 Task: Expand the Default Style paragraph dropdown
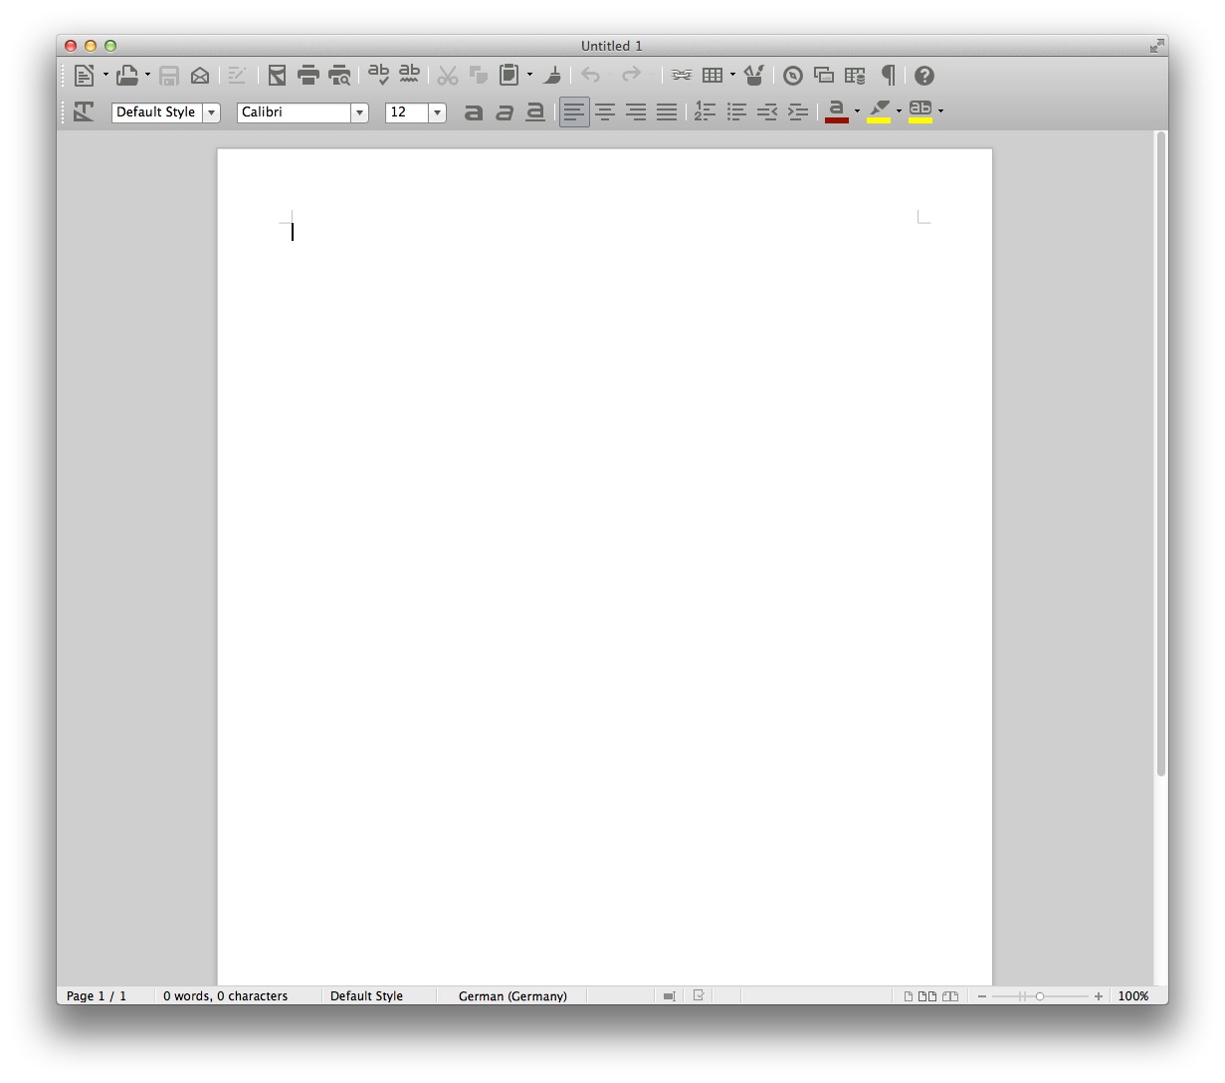tap(211, 113)
